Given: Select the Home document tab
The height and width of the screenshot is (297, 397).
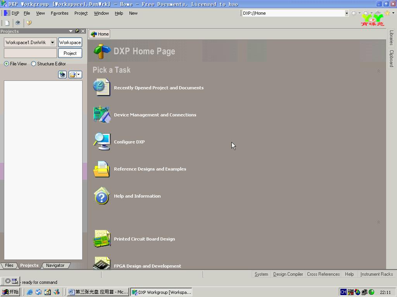Looking at the screenshot, I should click(100, 34).
